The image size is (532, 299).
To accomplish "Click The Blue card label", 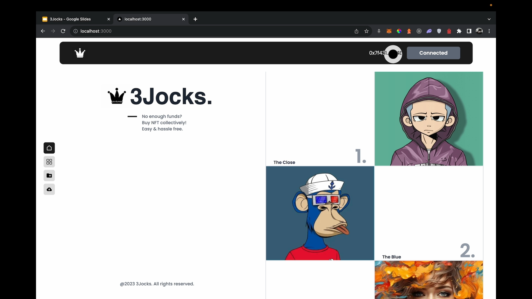I will click(x=392, y=257).
